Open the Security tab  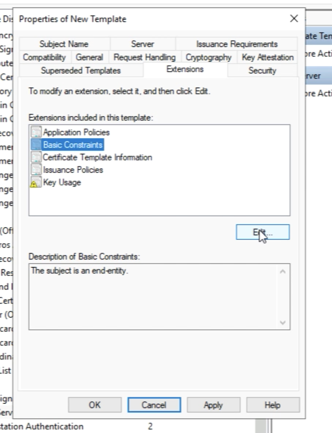tap(262, 71)
